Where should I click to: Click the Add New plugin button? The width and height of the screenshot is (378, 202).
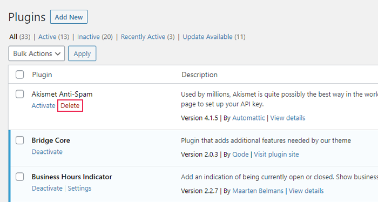tap(69, 17)
